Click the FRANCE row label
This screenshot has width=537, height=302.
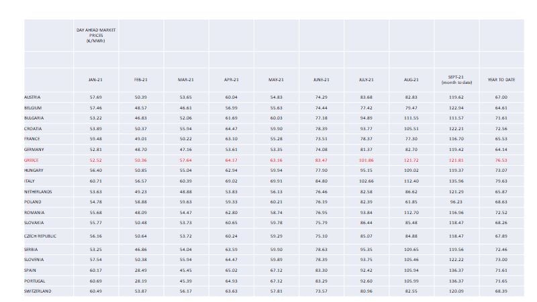coord(32,139)
